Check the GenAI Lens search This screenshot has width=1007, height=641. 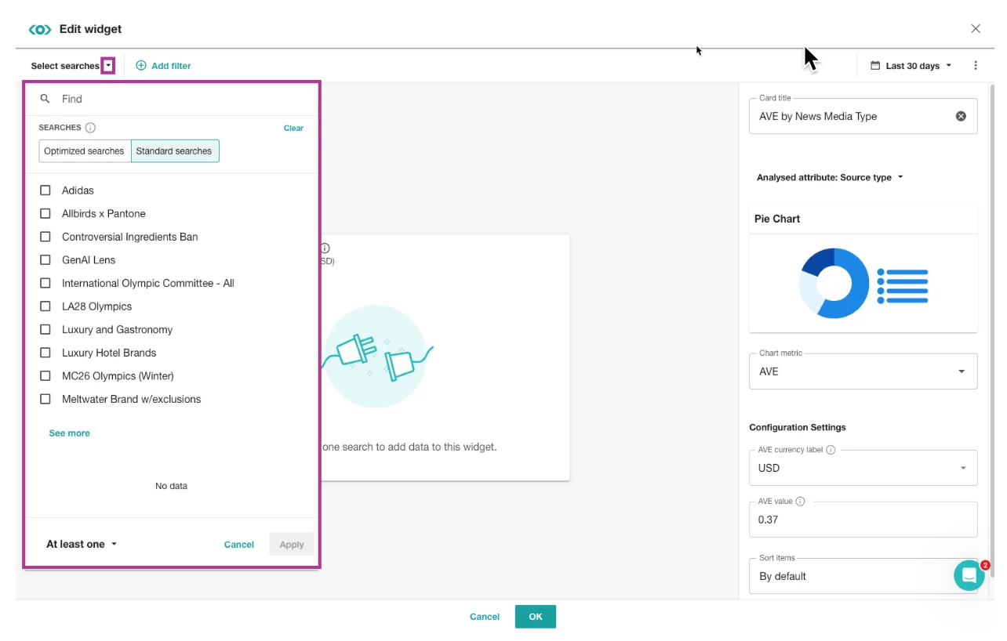[x=45, y=259]
